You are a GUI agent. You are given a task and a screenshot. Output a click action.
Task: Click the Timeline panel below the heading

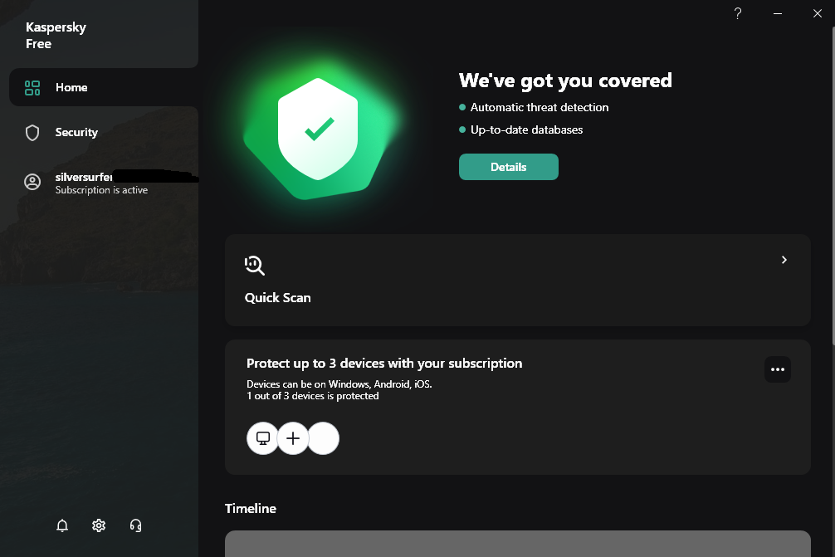517,544
